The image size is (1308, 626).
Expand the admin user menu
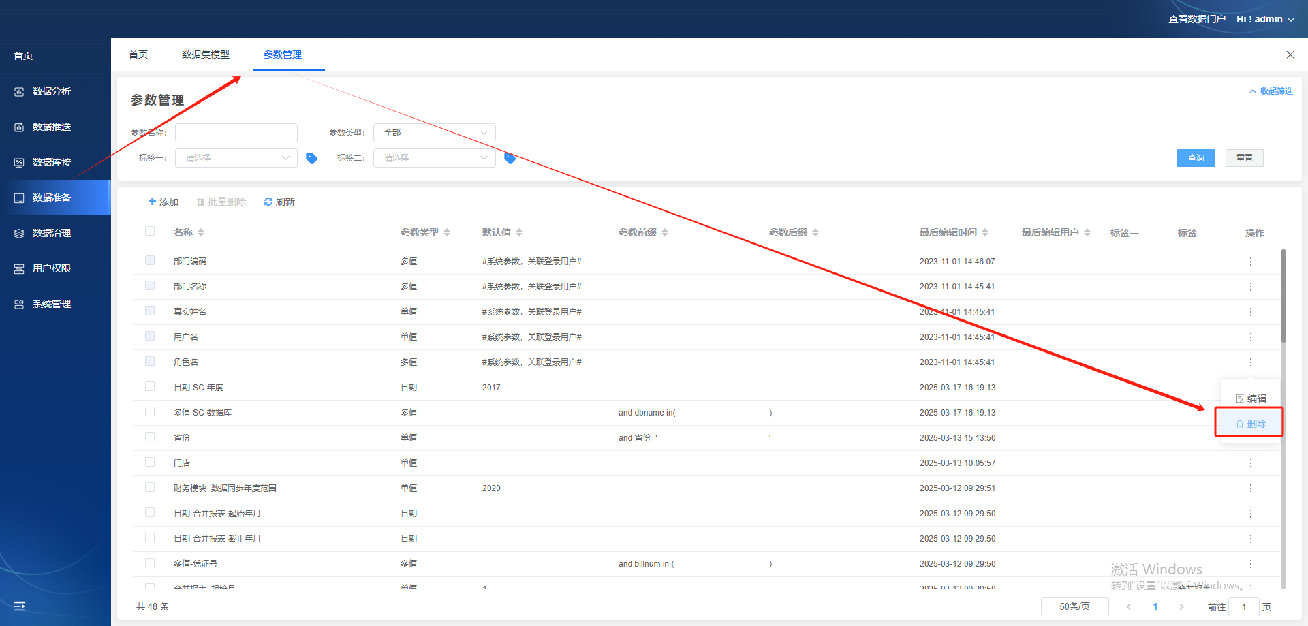[1266, 19]
